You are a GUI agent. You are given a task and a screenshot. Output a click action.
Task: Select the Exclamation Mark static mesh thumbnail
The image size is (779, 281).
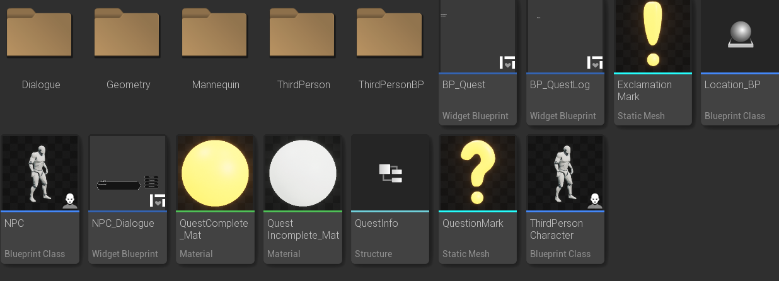click(x=653, y=36)
